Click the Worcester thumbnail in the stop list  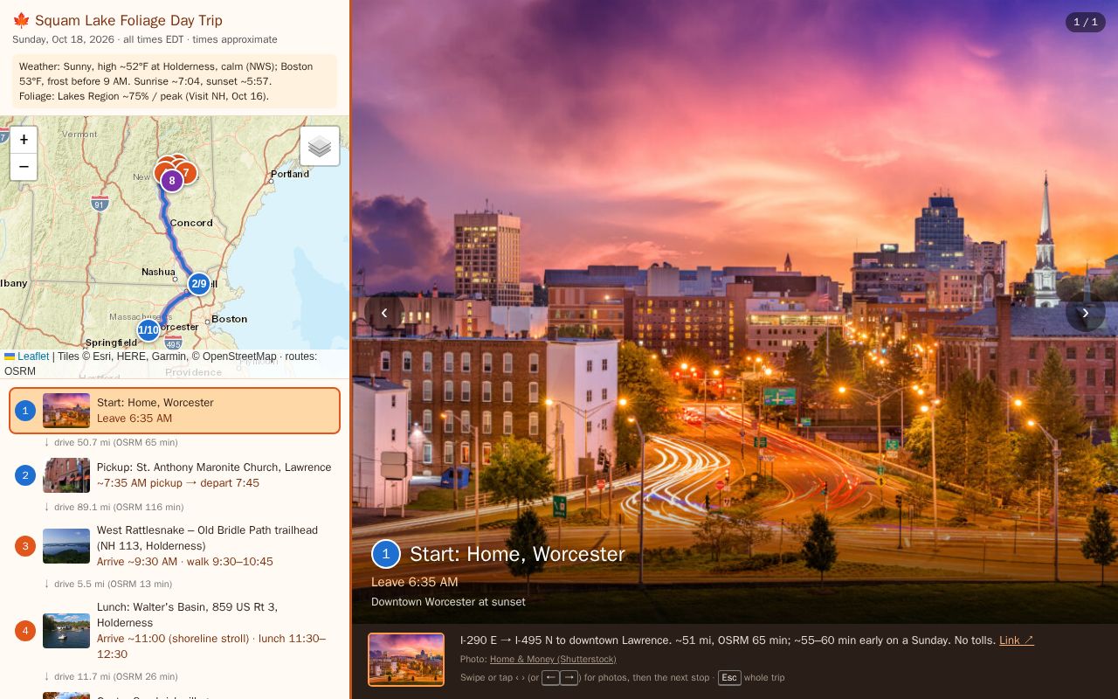tap(66, 411)
